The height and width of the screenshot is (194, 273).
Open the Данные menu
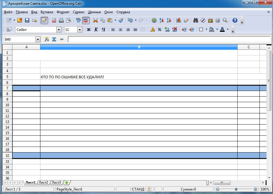[94, 12]
